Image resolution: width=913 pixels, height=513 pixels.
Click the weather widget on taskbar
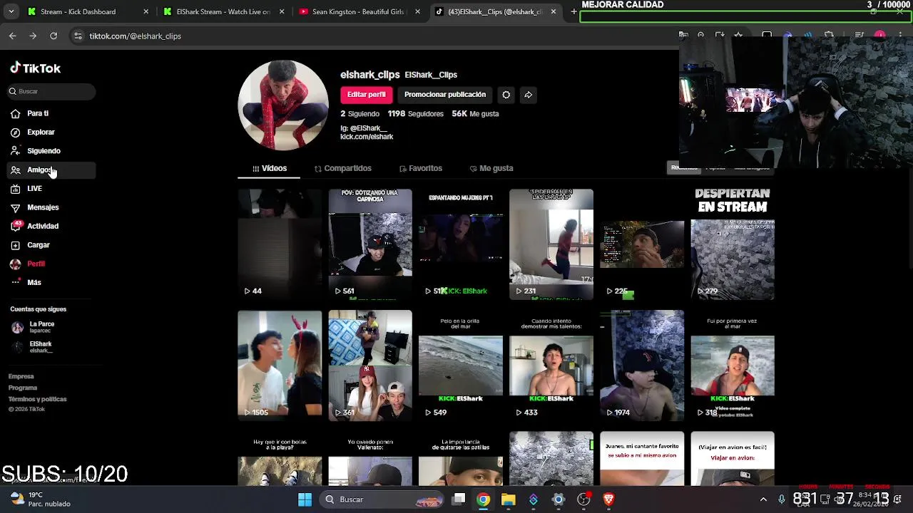tap(41, 499)
